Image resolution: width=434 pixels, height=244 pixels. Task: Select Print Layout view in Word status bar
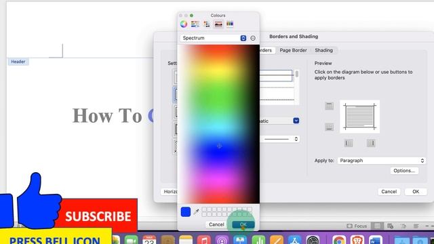(x=377, y=226)
